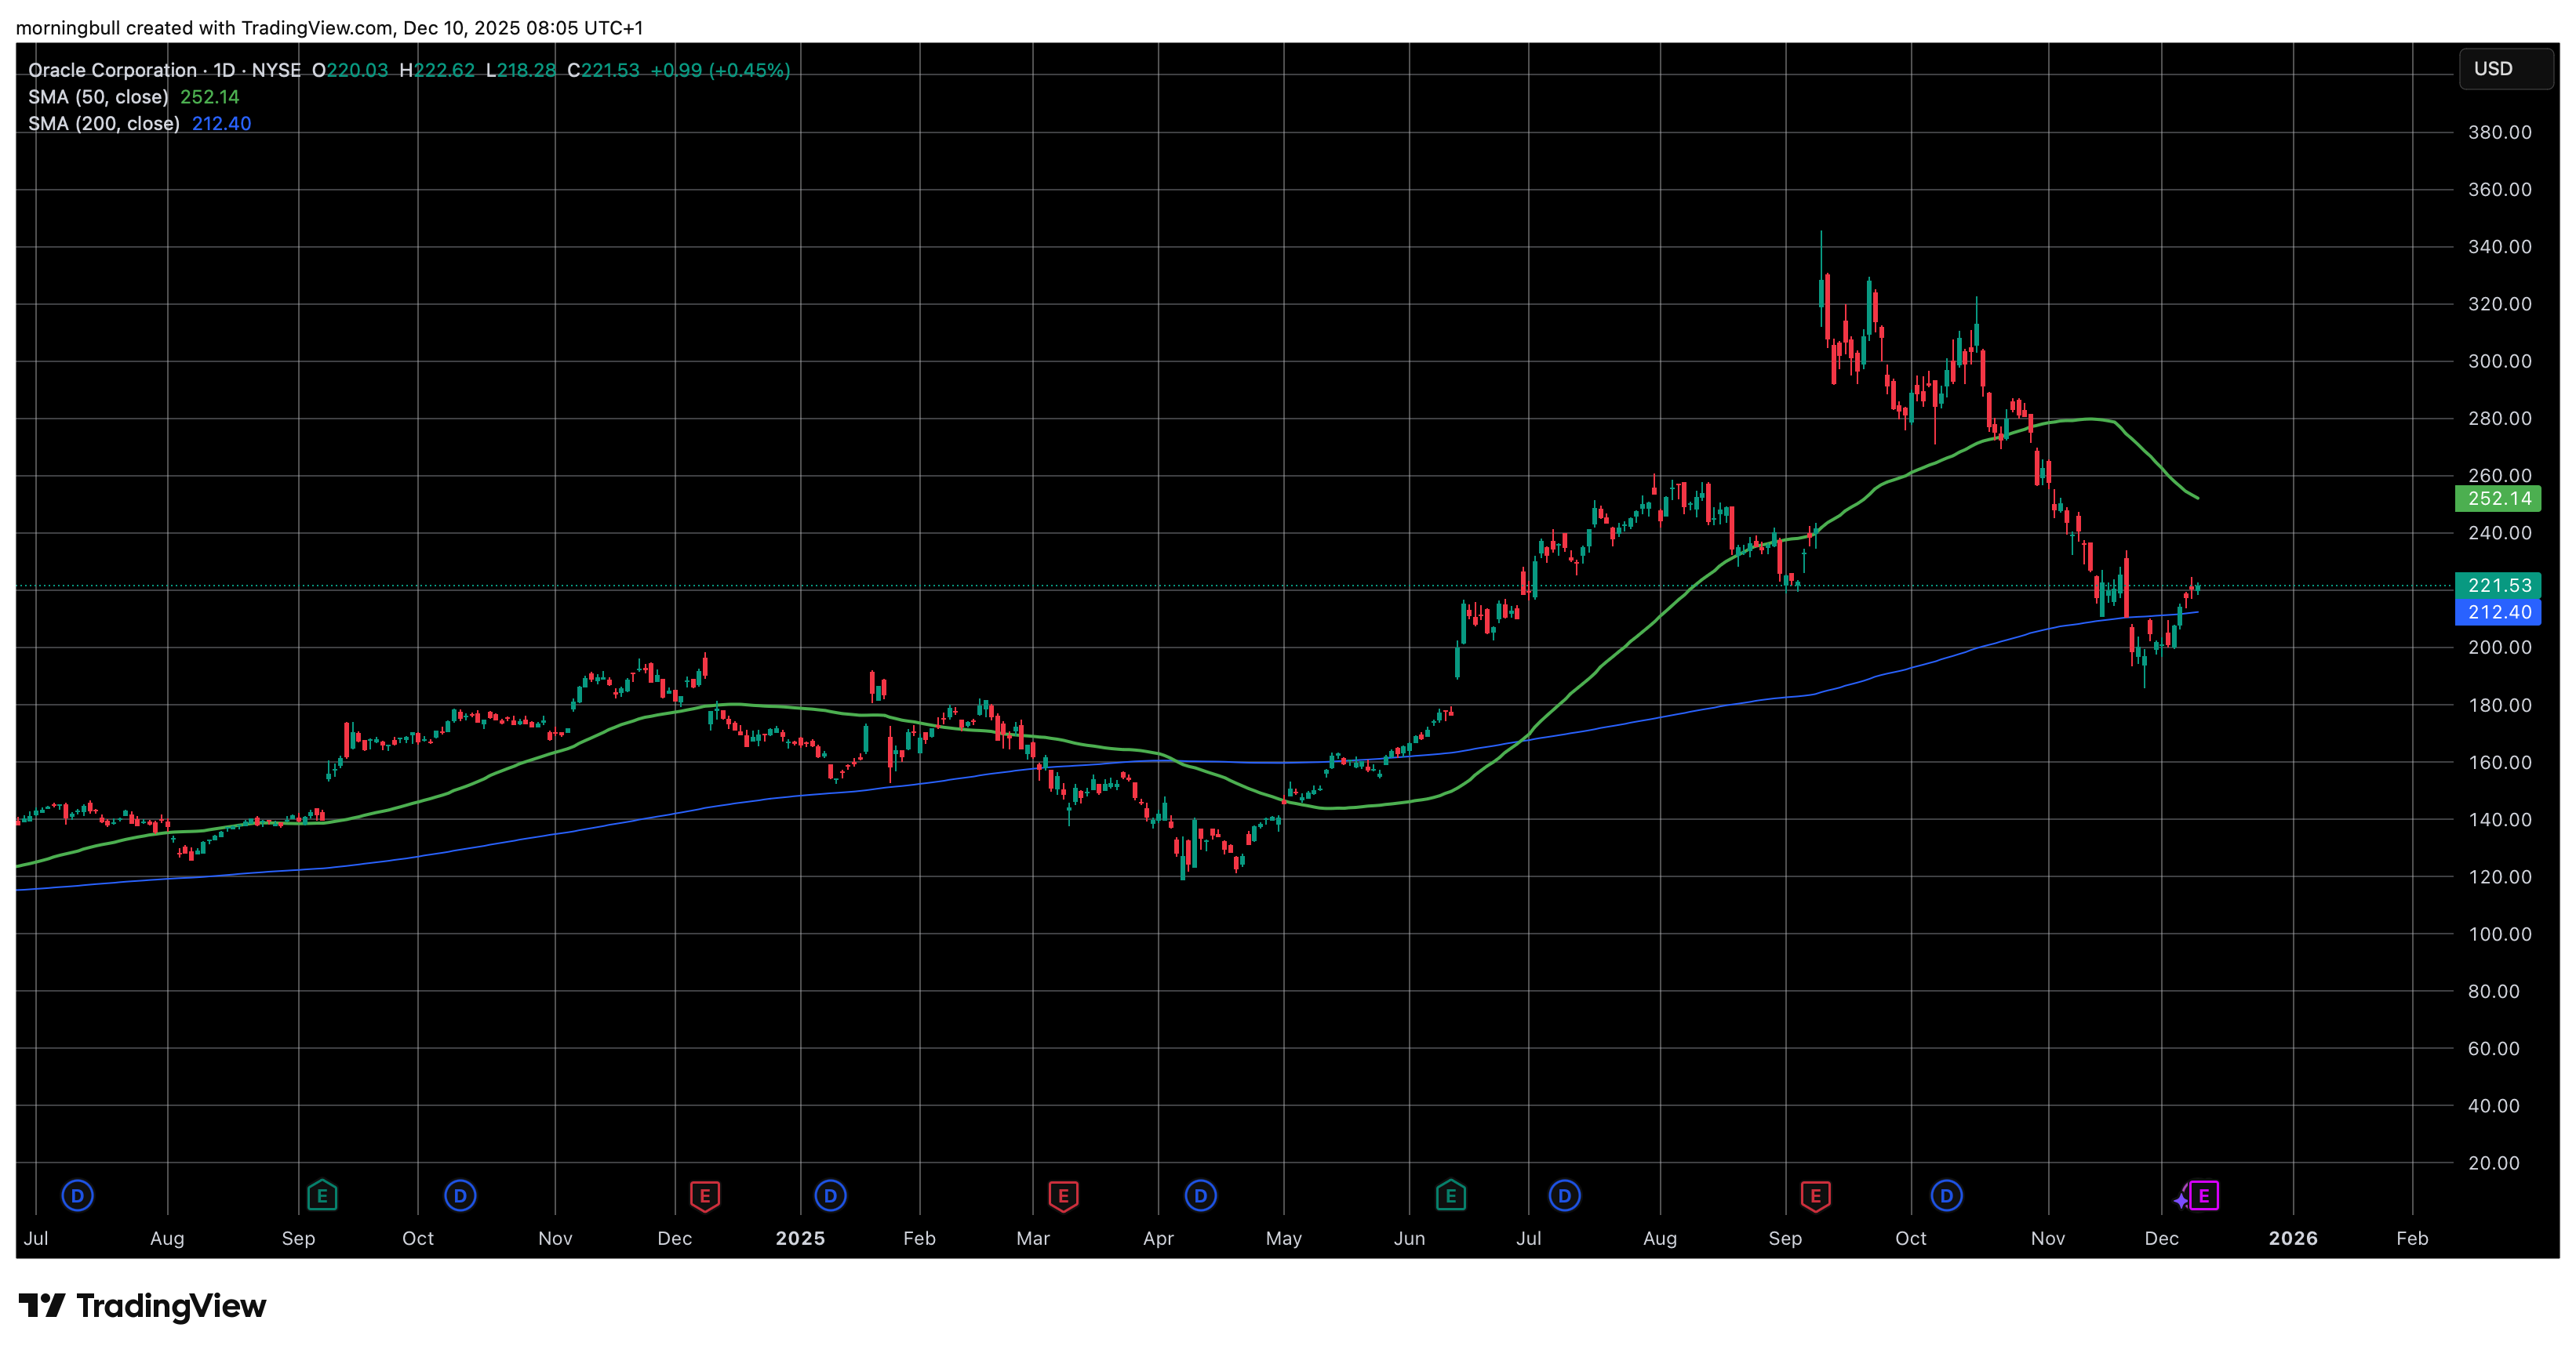Viewport: 2576px width, 1353px height.
Task: Click the sparkle icon beside the purple earnings marker
Action: (x=2181, y=1199)
